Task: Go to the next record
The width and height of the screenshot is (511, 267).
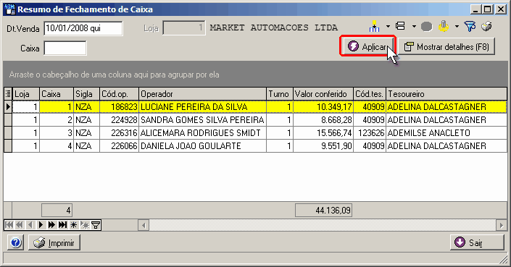Action: pos(41,225)
